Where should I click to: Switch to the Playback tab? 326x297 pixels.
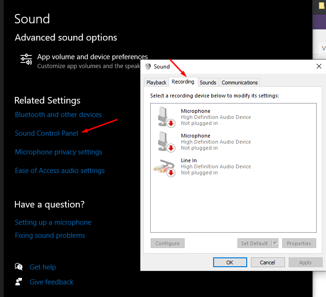pos(156,83)
